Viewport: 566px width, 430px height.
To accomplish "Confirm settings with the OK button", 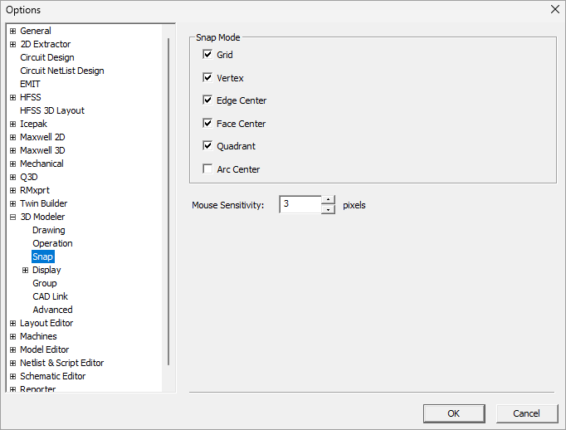I will tap(454, 413).
